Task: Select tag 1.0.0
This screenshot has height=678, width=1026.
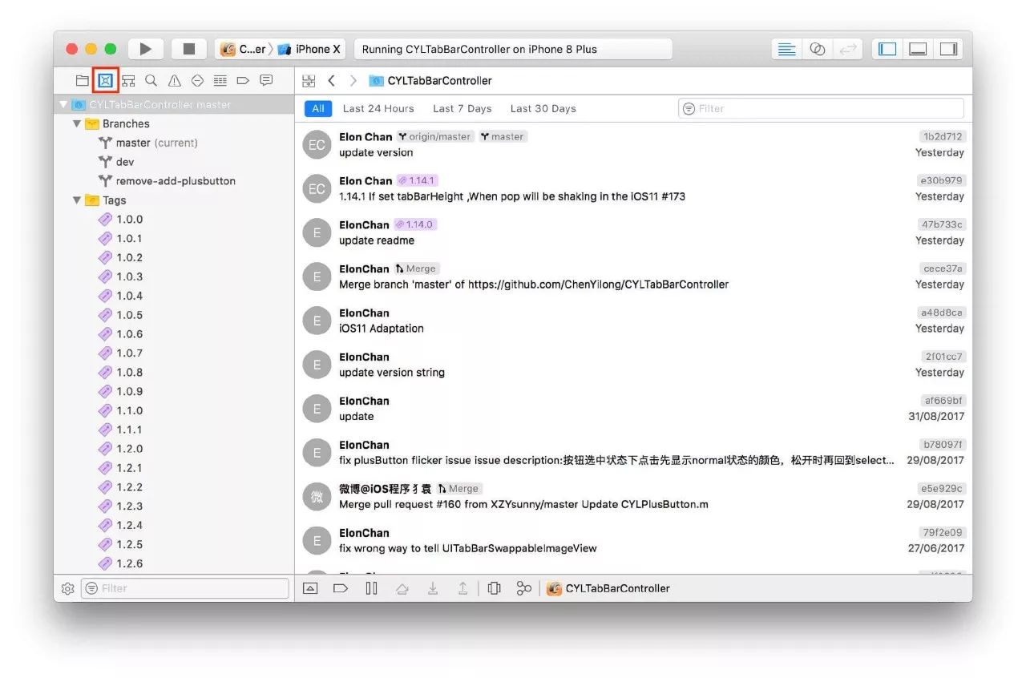Action: coord(174,220)
